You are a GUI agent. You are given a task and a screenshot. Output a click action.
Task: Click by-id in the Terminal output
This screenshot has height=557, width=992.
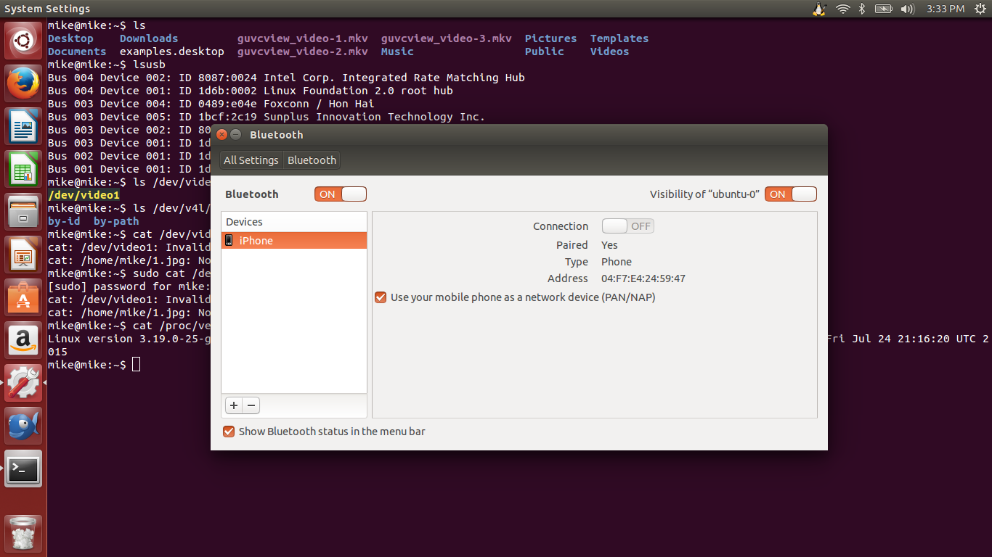[64, 221]
